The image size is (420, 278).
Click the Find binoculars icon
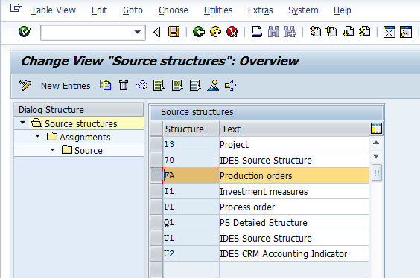pos(273,32)
